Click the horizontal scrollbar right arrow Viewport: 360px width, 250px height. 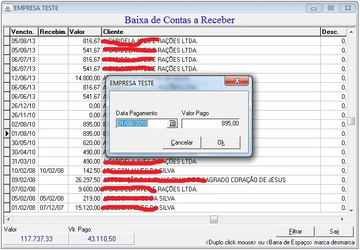click(x=342, y=219)
